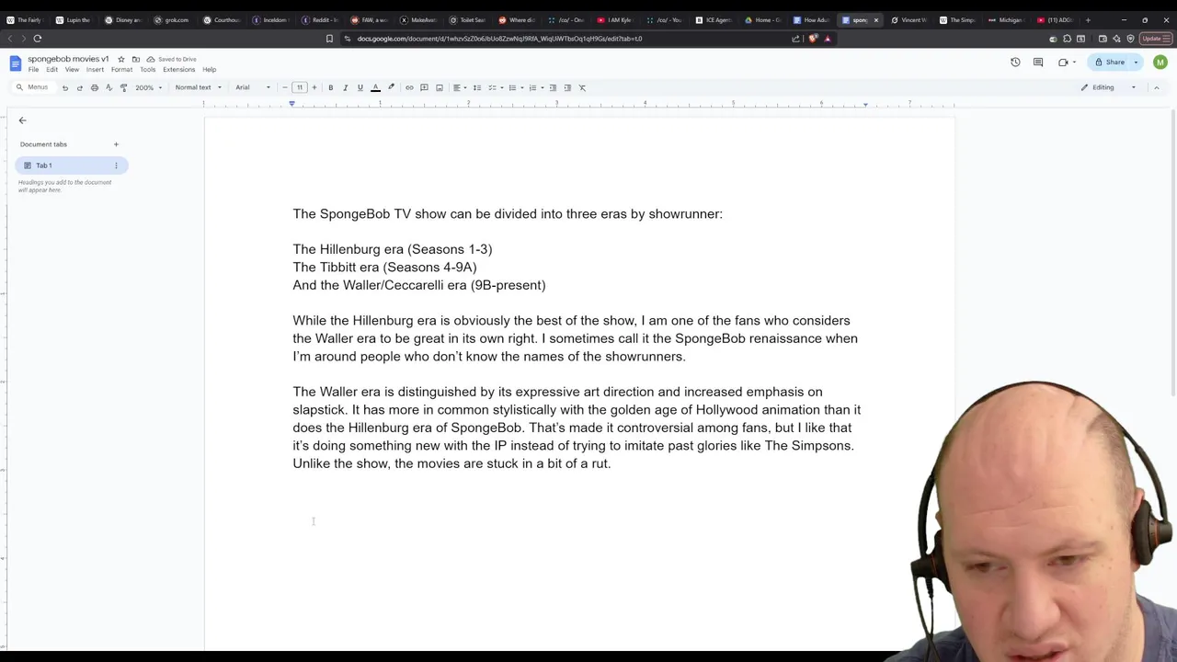Open the Google account avatar
Image resolution: width=1177 pixels, height=662 pixels.
pos(1160,62)
